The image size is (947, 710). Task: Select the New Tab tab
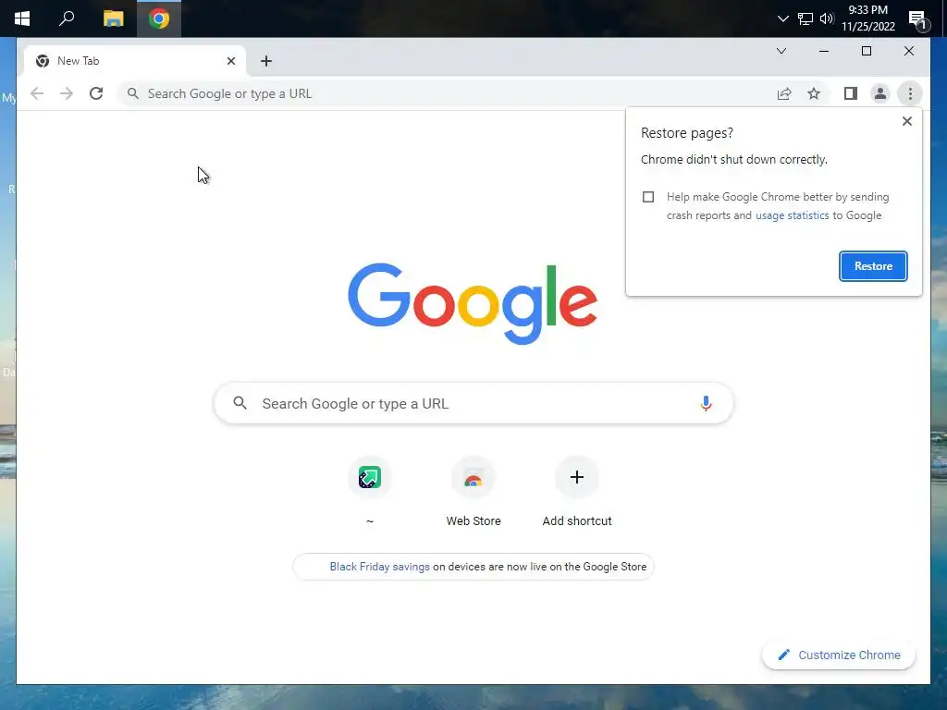click(135, 61)
